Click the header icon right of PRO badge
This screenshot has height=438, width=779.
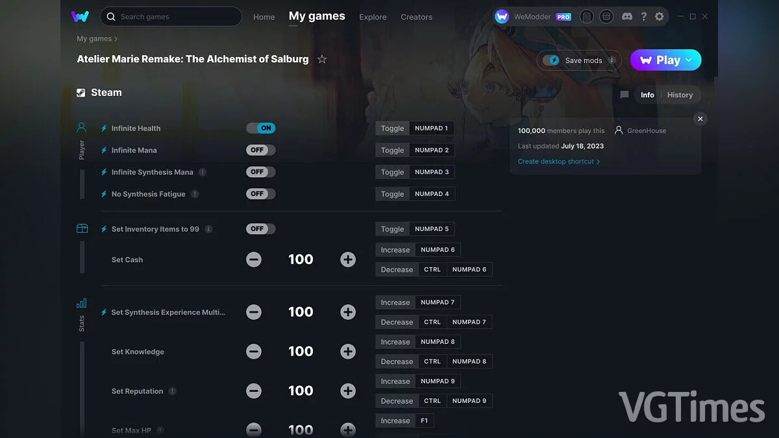tap(586, 17)
